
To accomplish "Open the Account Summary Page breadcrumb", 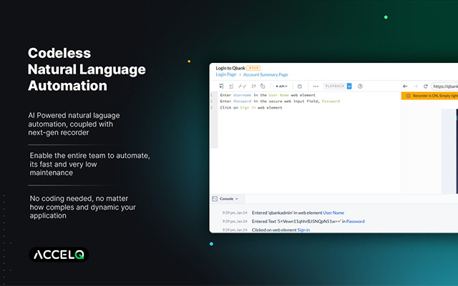I will pyautogui.click(x=265, y=74).
